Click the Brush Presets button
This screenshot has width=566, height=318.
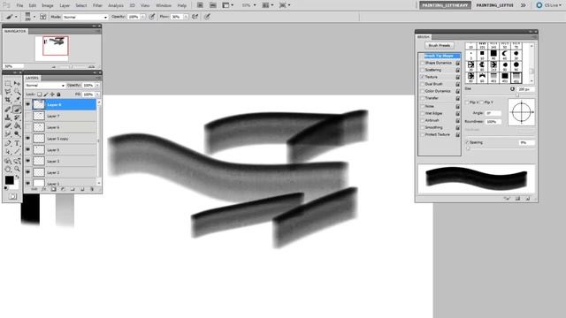(x=440, y=45)
